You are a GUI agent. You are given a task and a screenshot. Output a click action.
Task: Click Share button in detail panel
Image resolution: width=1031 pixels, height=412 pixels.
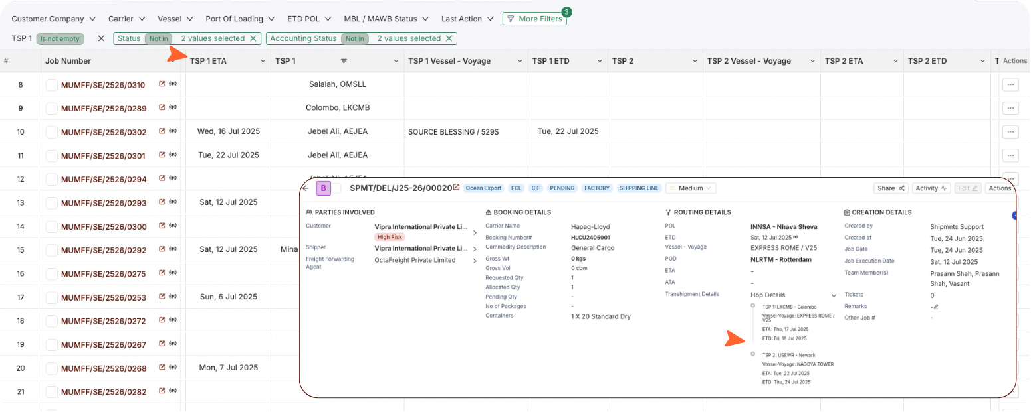coord(891,188)
